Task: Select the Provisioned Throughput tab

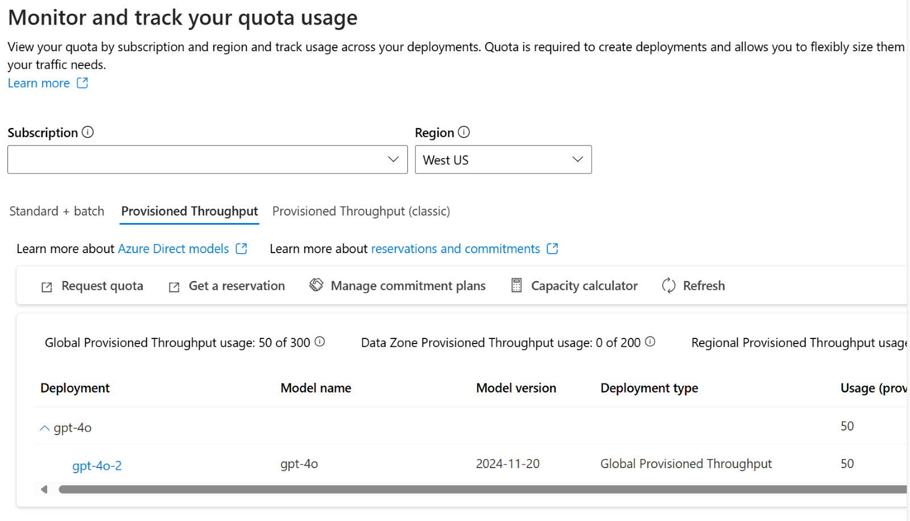Action: [189, 212]
